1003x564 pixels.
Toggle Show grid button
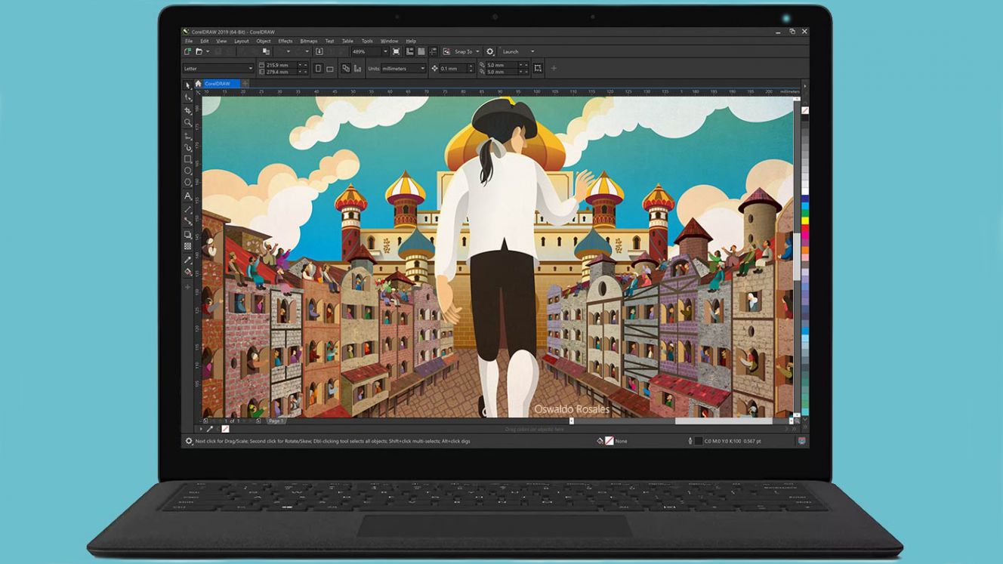click(421, 51)
